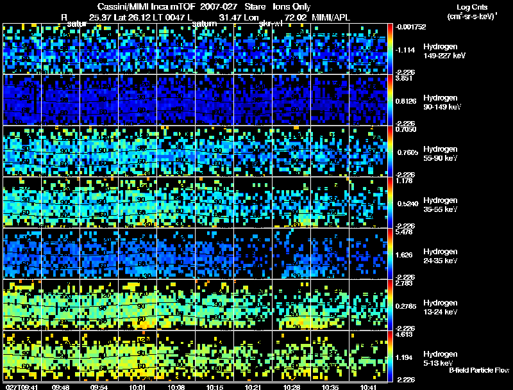Click the Hydrogen 35-55 keV row label
Image resolution: width=513 pixels, height=390 pixels.
click(x=441, y=205)
